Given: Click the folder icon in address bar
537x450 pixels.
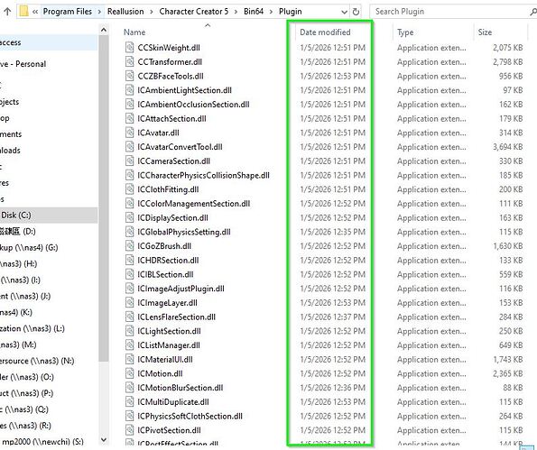Looking at the screenshot, I should click(23, 12).
